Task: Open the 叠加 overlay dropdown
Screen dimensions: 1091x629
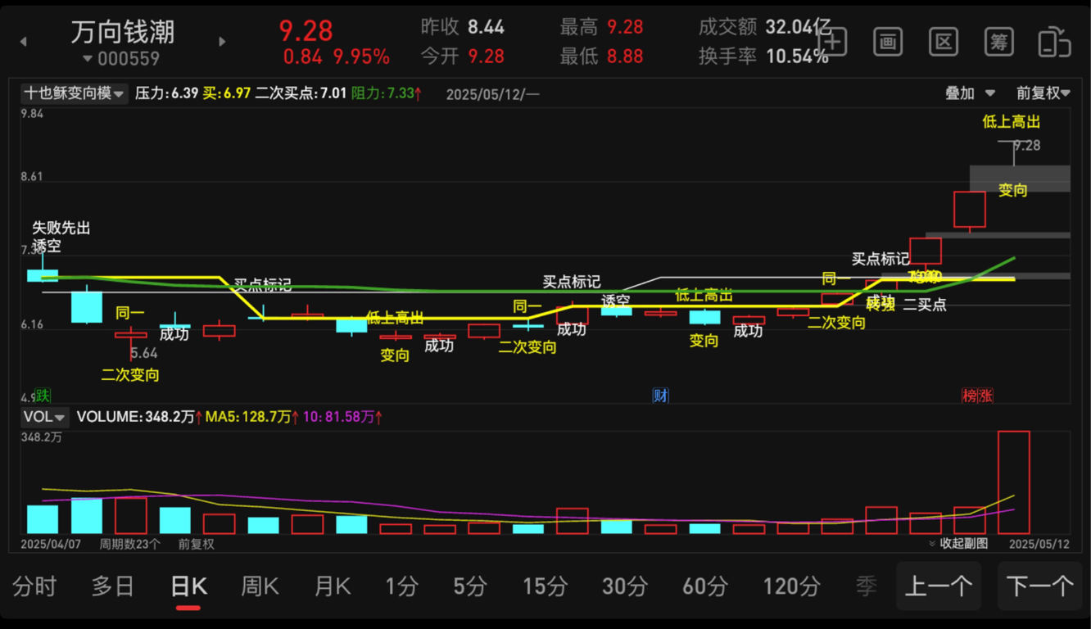Action: pos(970,93)
